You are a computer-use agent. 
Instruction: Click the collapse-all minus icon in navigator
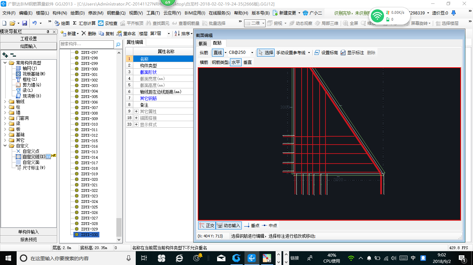tap(13, 55)
